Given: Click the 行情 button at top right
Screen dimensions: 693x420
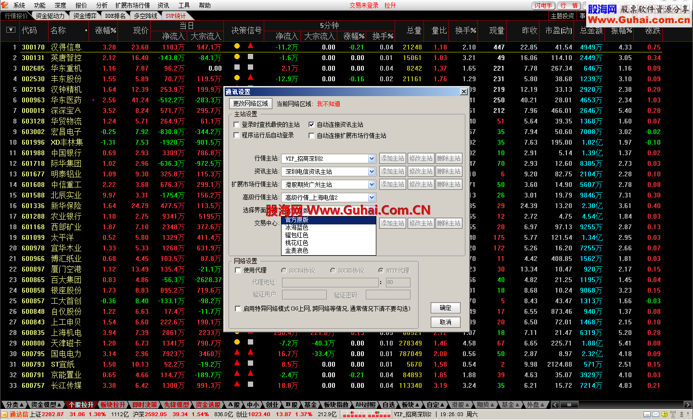Looking at the screenshot, I should pyautogui.click(x=569, y=5).
